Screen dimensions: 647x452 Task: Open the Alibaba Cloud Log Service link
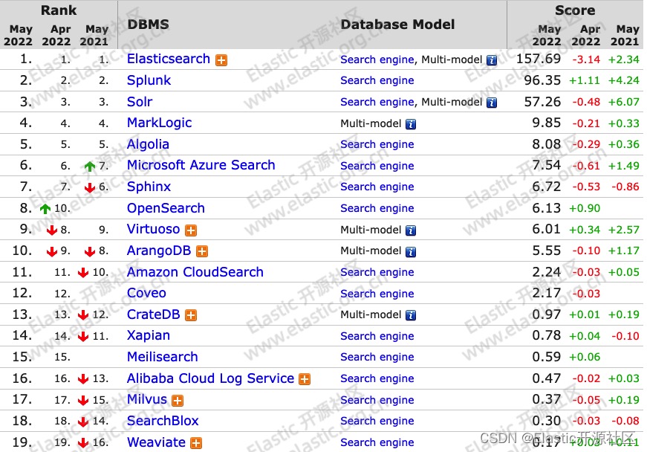210,378
